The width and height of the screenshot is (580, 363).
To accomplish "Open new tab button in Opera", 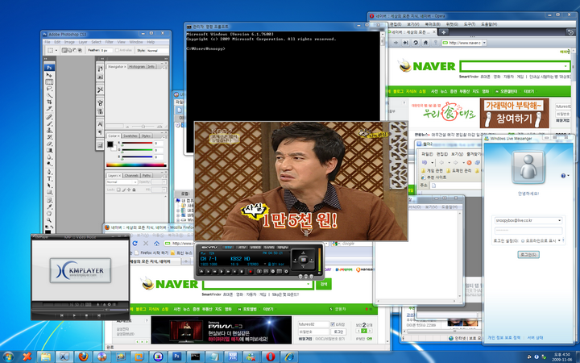I will (x=444, y=32).
